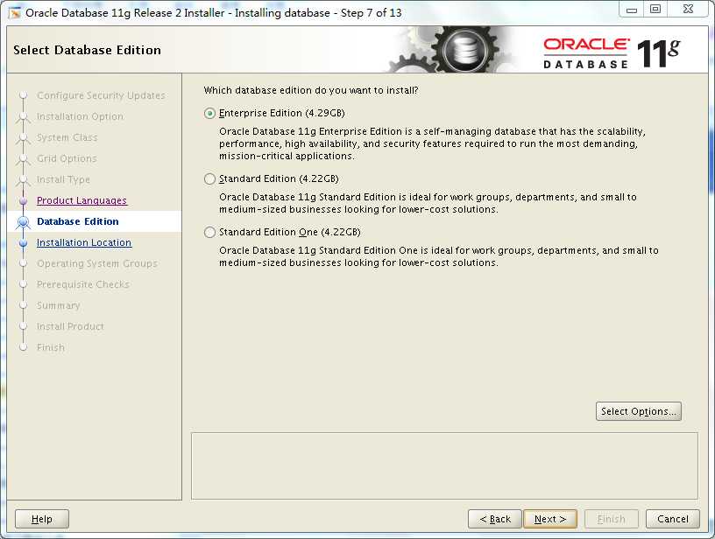
Task: Click the Oracle installer title bar icon
Action: point(15,13)
